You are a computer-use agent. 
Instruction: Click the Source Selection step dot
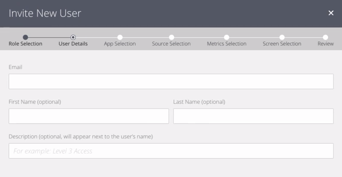point(171,37)
